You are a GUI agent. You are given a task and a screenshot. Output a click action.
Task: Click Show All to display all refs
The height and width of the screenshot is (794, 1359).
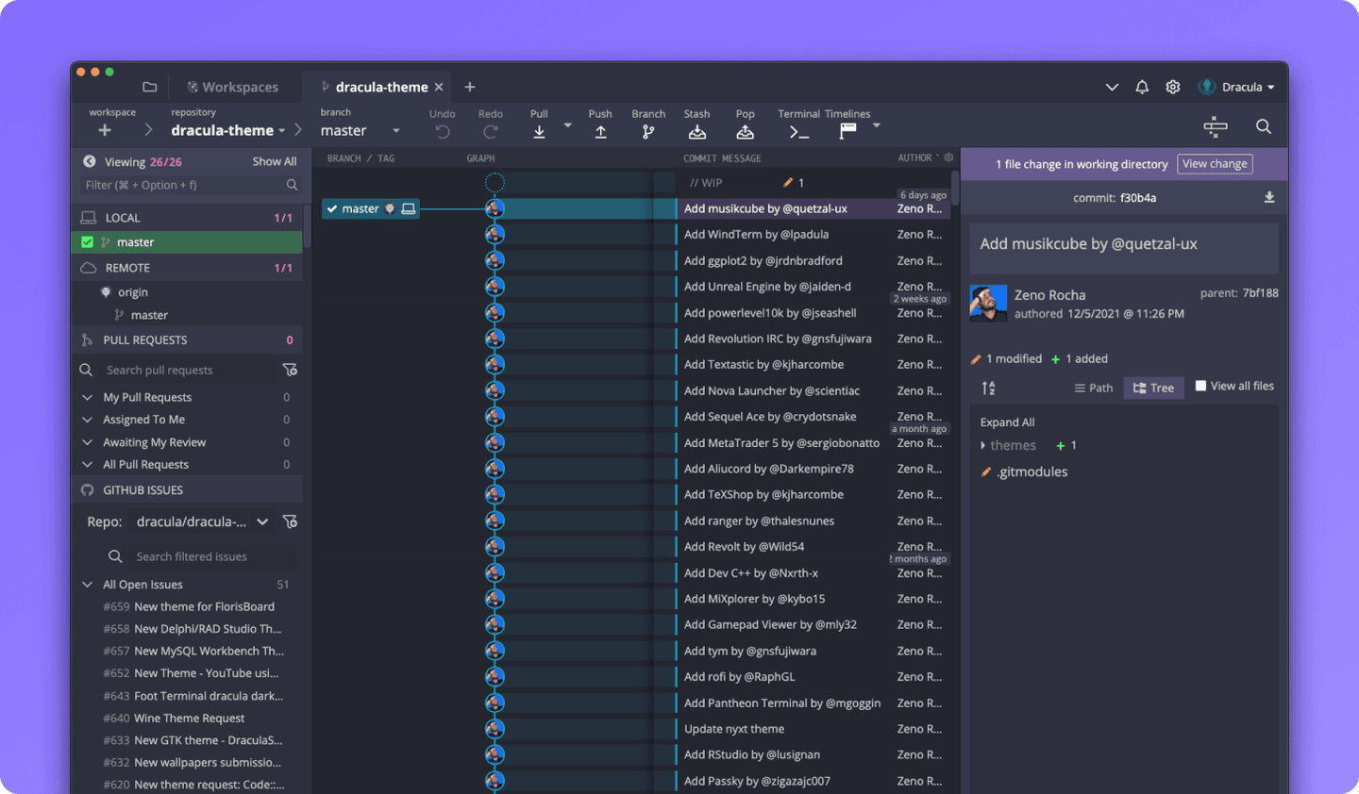point(275,160)
